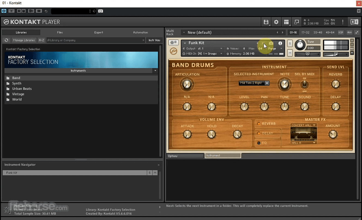362x220 pixels.
Task: Click the refresh libraries icon
Action: (x=7, y=40)
